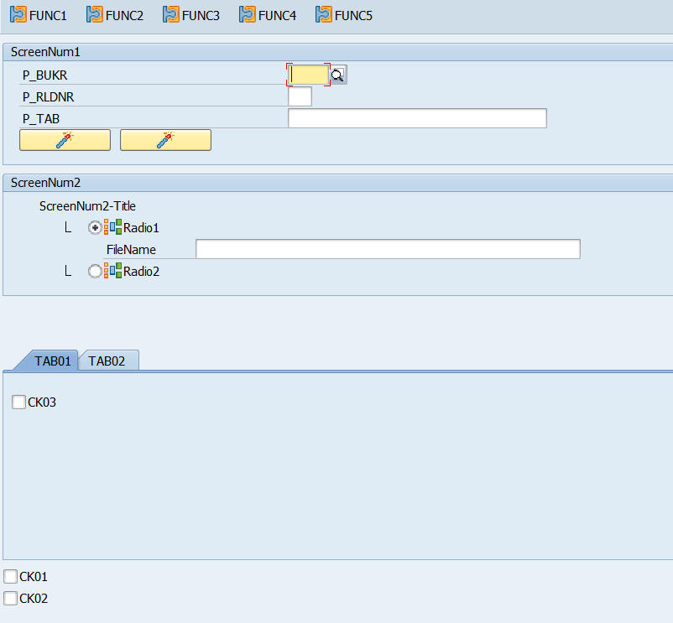
Task: Click the FUNC2 toolbar button
Action: [x=115, y=15]
